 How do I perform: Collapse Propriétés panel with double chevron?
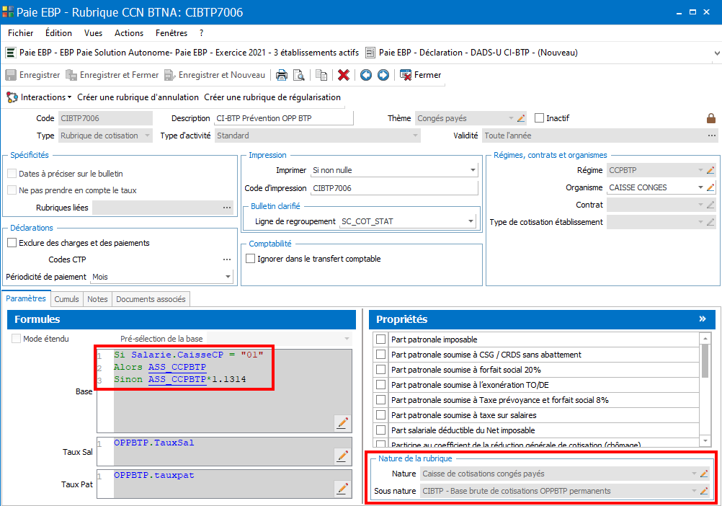(x=703, y=319)
